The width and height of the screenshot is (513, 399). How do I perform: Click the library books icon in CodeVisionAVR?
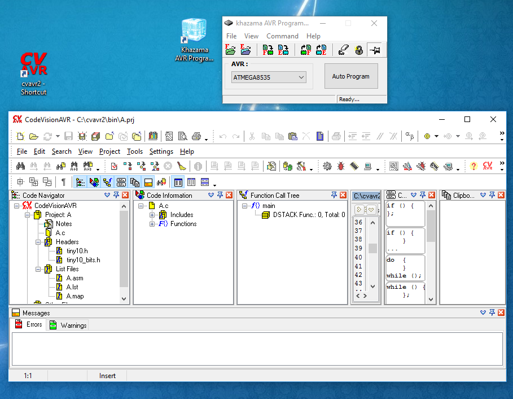point(153,136)
